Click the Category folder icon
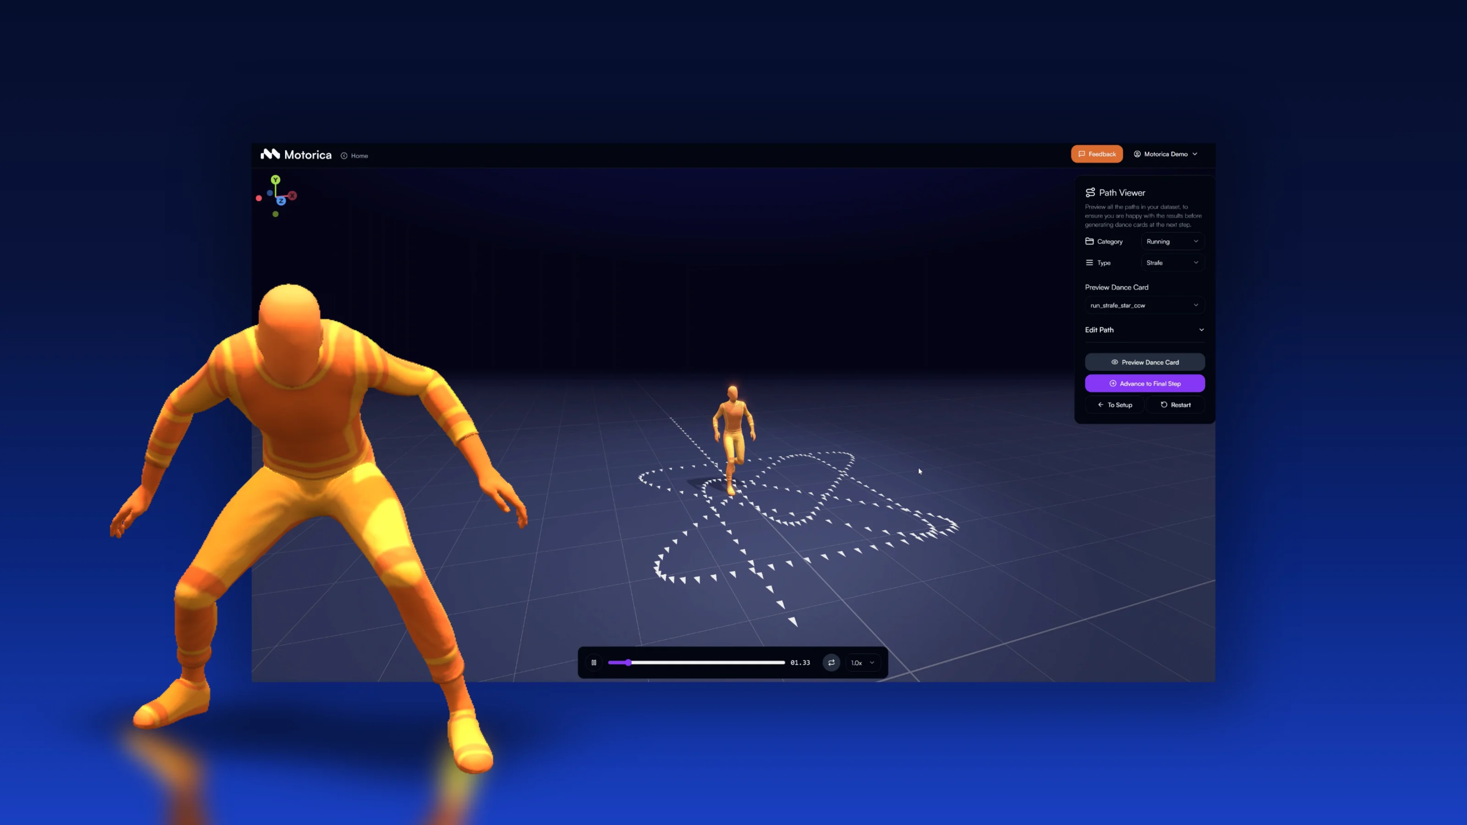1467x825 pixels. pyautogui.click(x=1089, y=242)
